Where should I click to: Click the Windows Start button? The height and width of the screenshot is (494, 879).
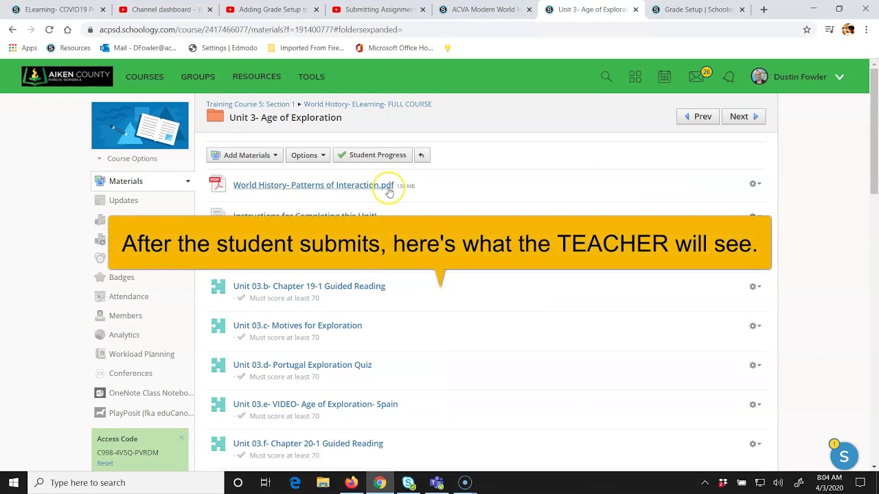[14, 482]
